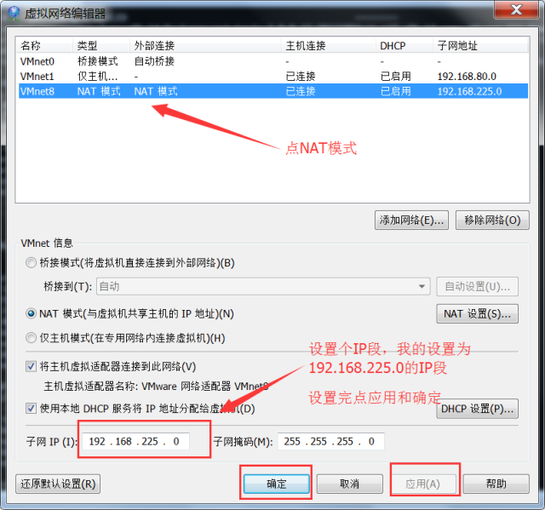This screenshot has width=545, height=510.
Task: Click the 子网掩码 input field
Action: pyautogui.click(x=331, y=441)
